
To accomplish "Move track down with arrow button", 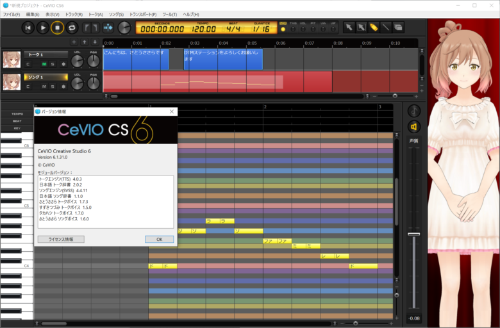I will [x=95, y=42].
